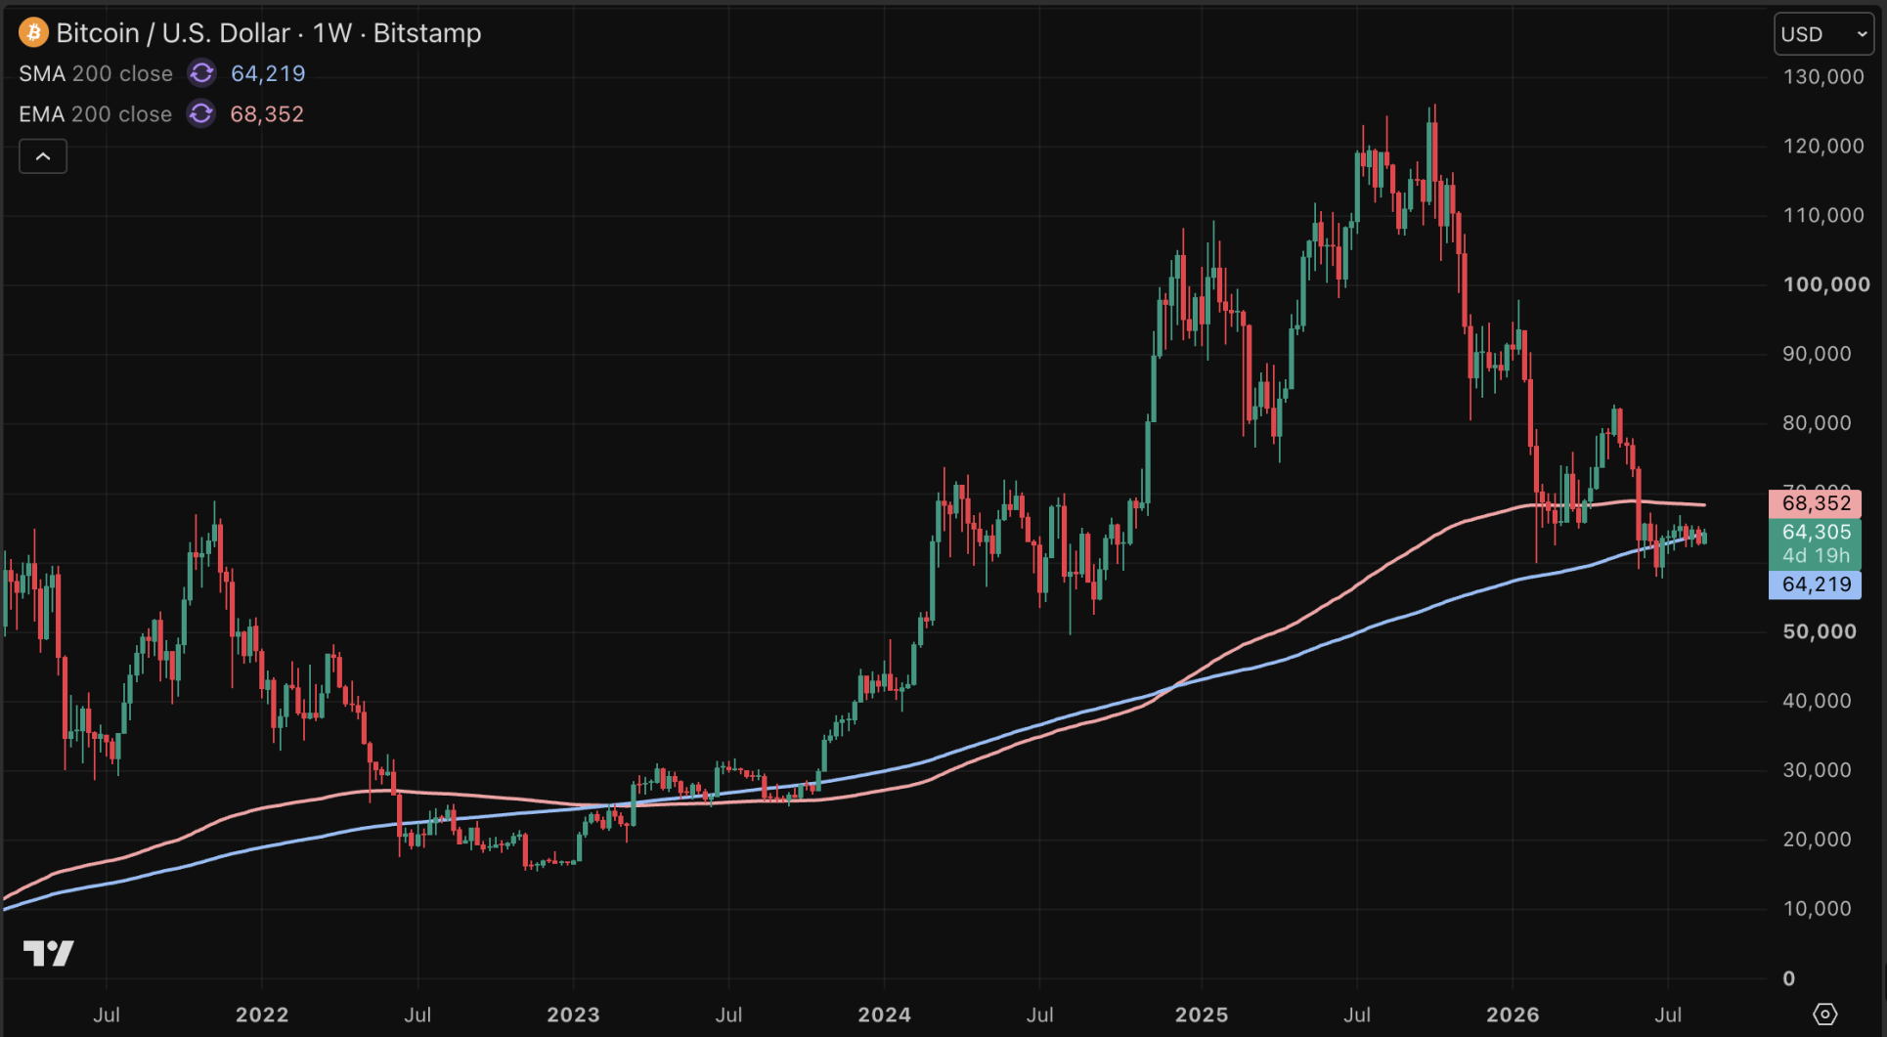Open the USD currency dropdown
This screenshot has height=1037, width=1887.
pyautogui.click(x=1823, y=34)
